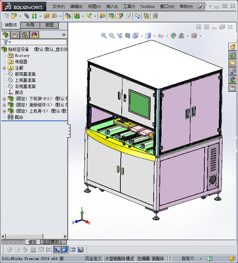The image size is (238, 263).
Task: Select the 模型 bottom tab
Action: point(33,242)
